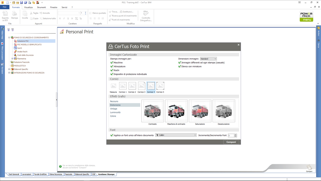Image resolution: width=321 pixels, height=181 pixels.
Task: Close the CerTus Foto Print dialog
Action: tap(239, 45)
